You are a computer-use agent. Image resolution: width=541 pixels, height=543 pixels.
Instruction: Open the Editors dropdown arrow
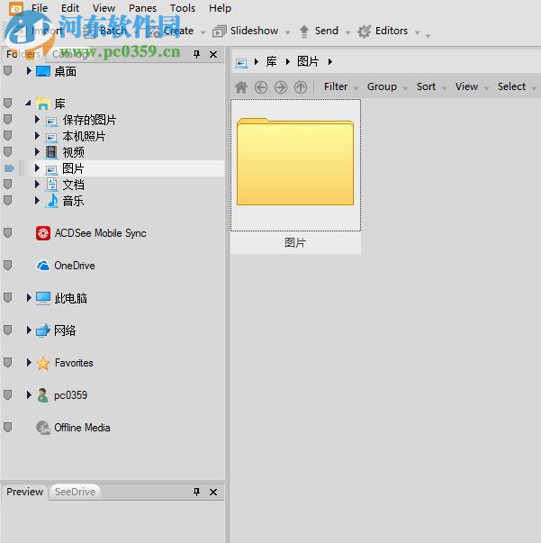click(417, 32)
